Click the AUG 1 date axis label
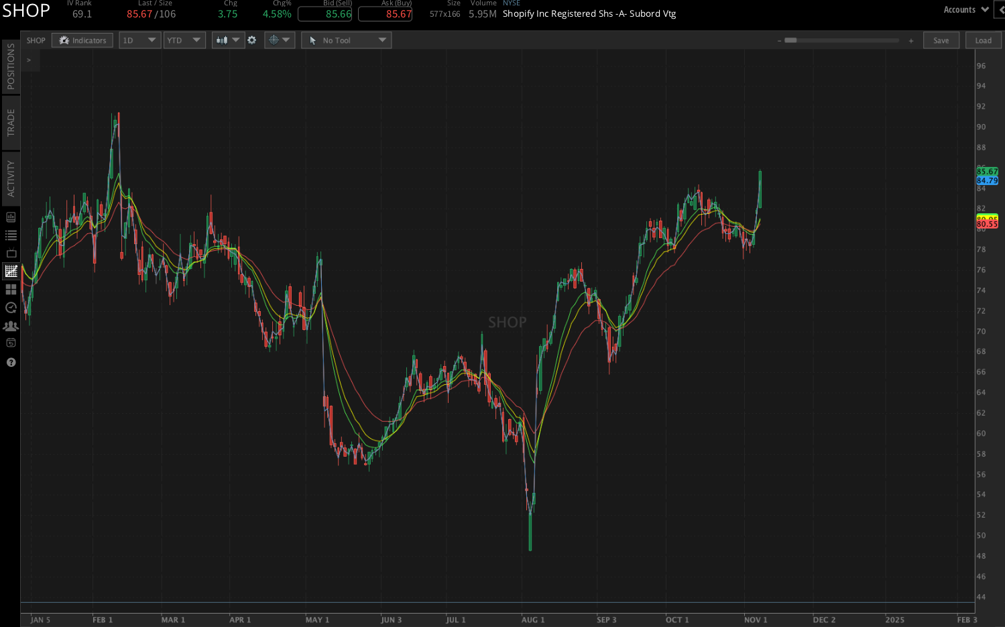1005x627 pixels. click(x=533, y=620)
